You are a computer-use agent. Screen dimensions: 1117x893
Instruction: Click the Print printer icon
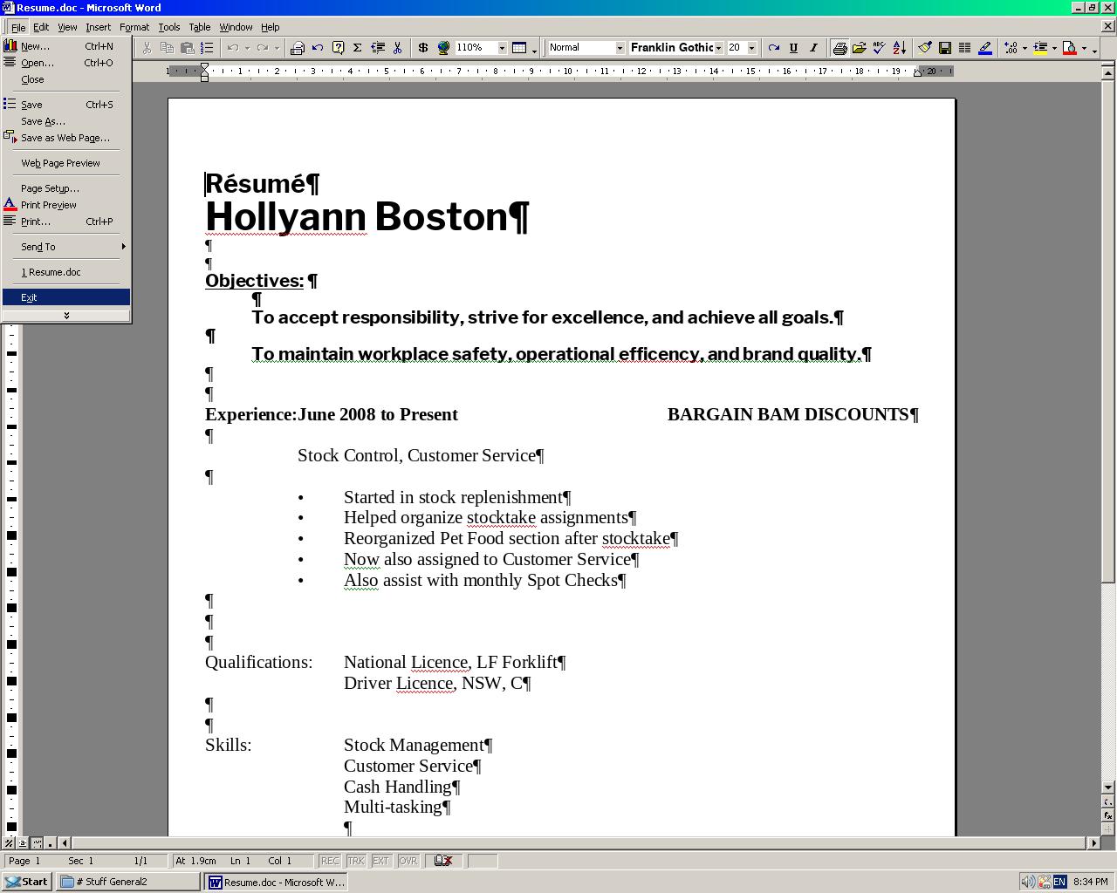[839, 48]
